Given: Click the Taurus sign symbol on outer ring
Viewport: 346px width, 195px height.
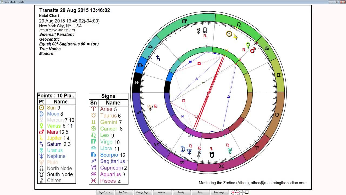Looking at the screenshot, I should click(x=277, y=115).
